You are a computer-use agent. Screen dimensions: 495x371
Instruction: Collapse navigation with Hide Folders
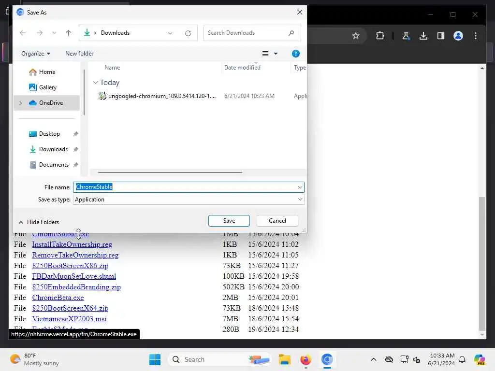coord(39,222)
